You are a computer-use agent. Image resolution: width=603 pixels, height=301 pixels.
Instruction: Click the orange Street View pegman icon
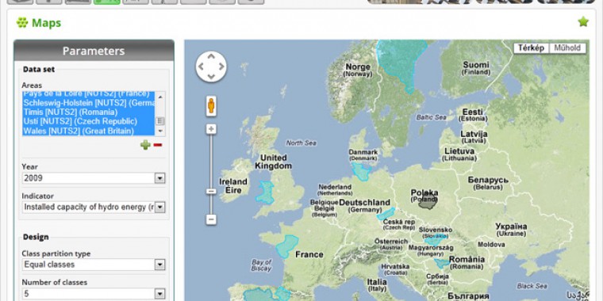[x=211, y=105]
